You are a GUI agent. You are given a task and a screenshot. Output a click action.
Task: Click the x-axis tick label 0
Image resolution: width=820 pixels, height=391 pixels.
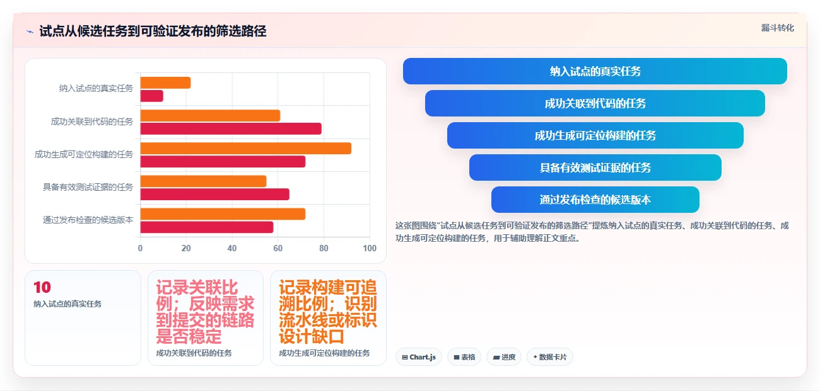pyautogui.click(x=140, y=248)
